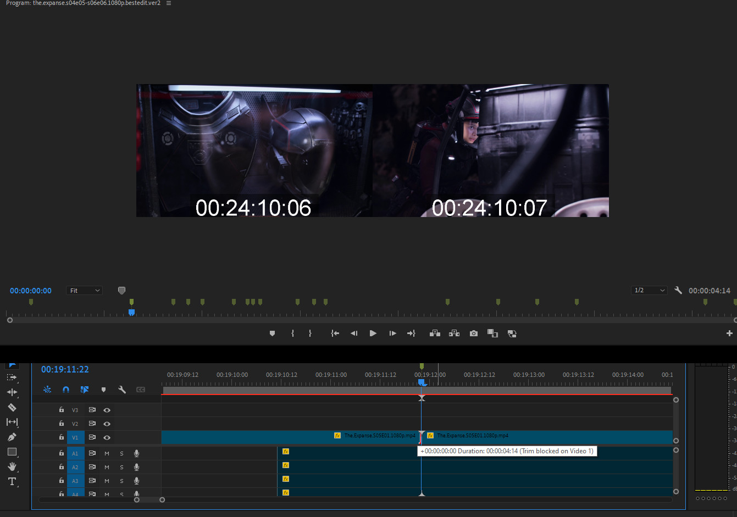Step forward one frame
The width and height of the screenshot is (737, 517).
[x=392, y=333]
